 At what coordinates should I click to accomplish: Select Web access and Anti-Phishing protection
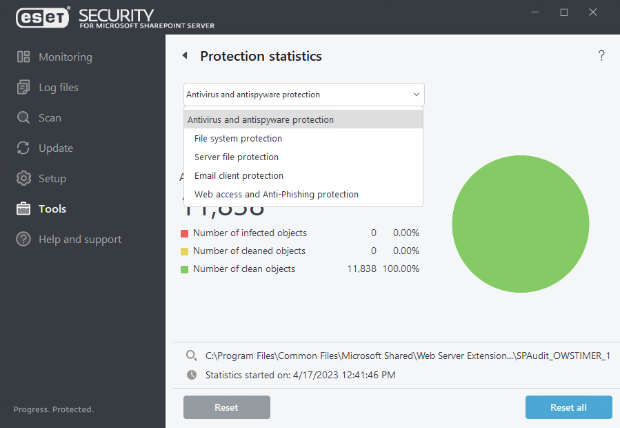[x=276, y=194]
